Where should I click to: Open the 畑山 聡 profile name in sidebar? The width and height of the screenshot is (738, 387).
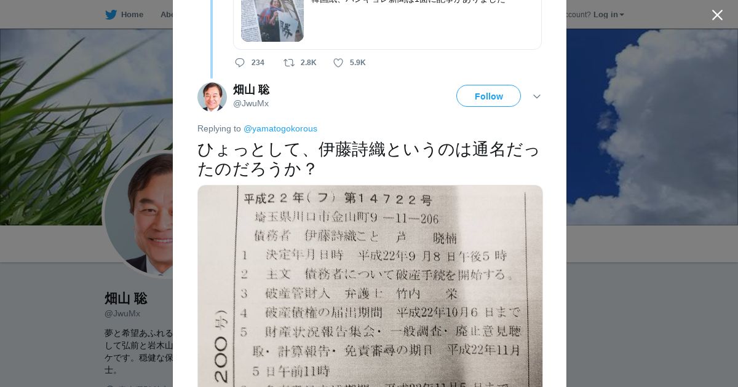(126, 299)
